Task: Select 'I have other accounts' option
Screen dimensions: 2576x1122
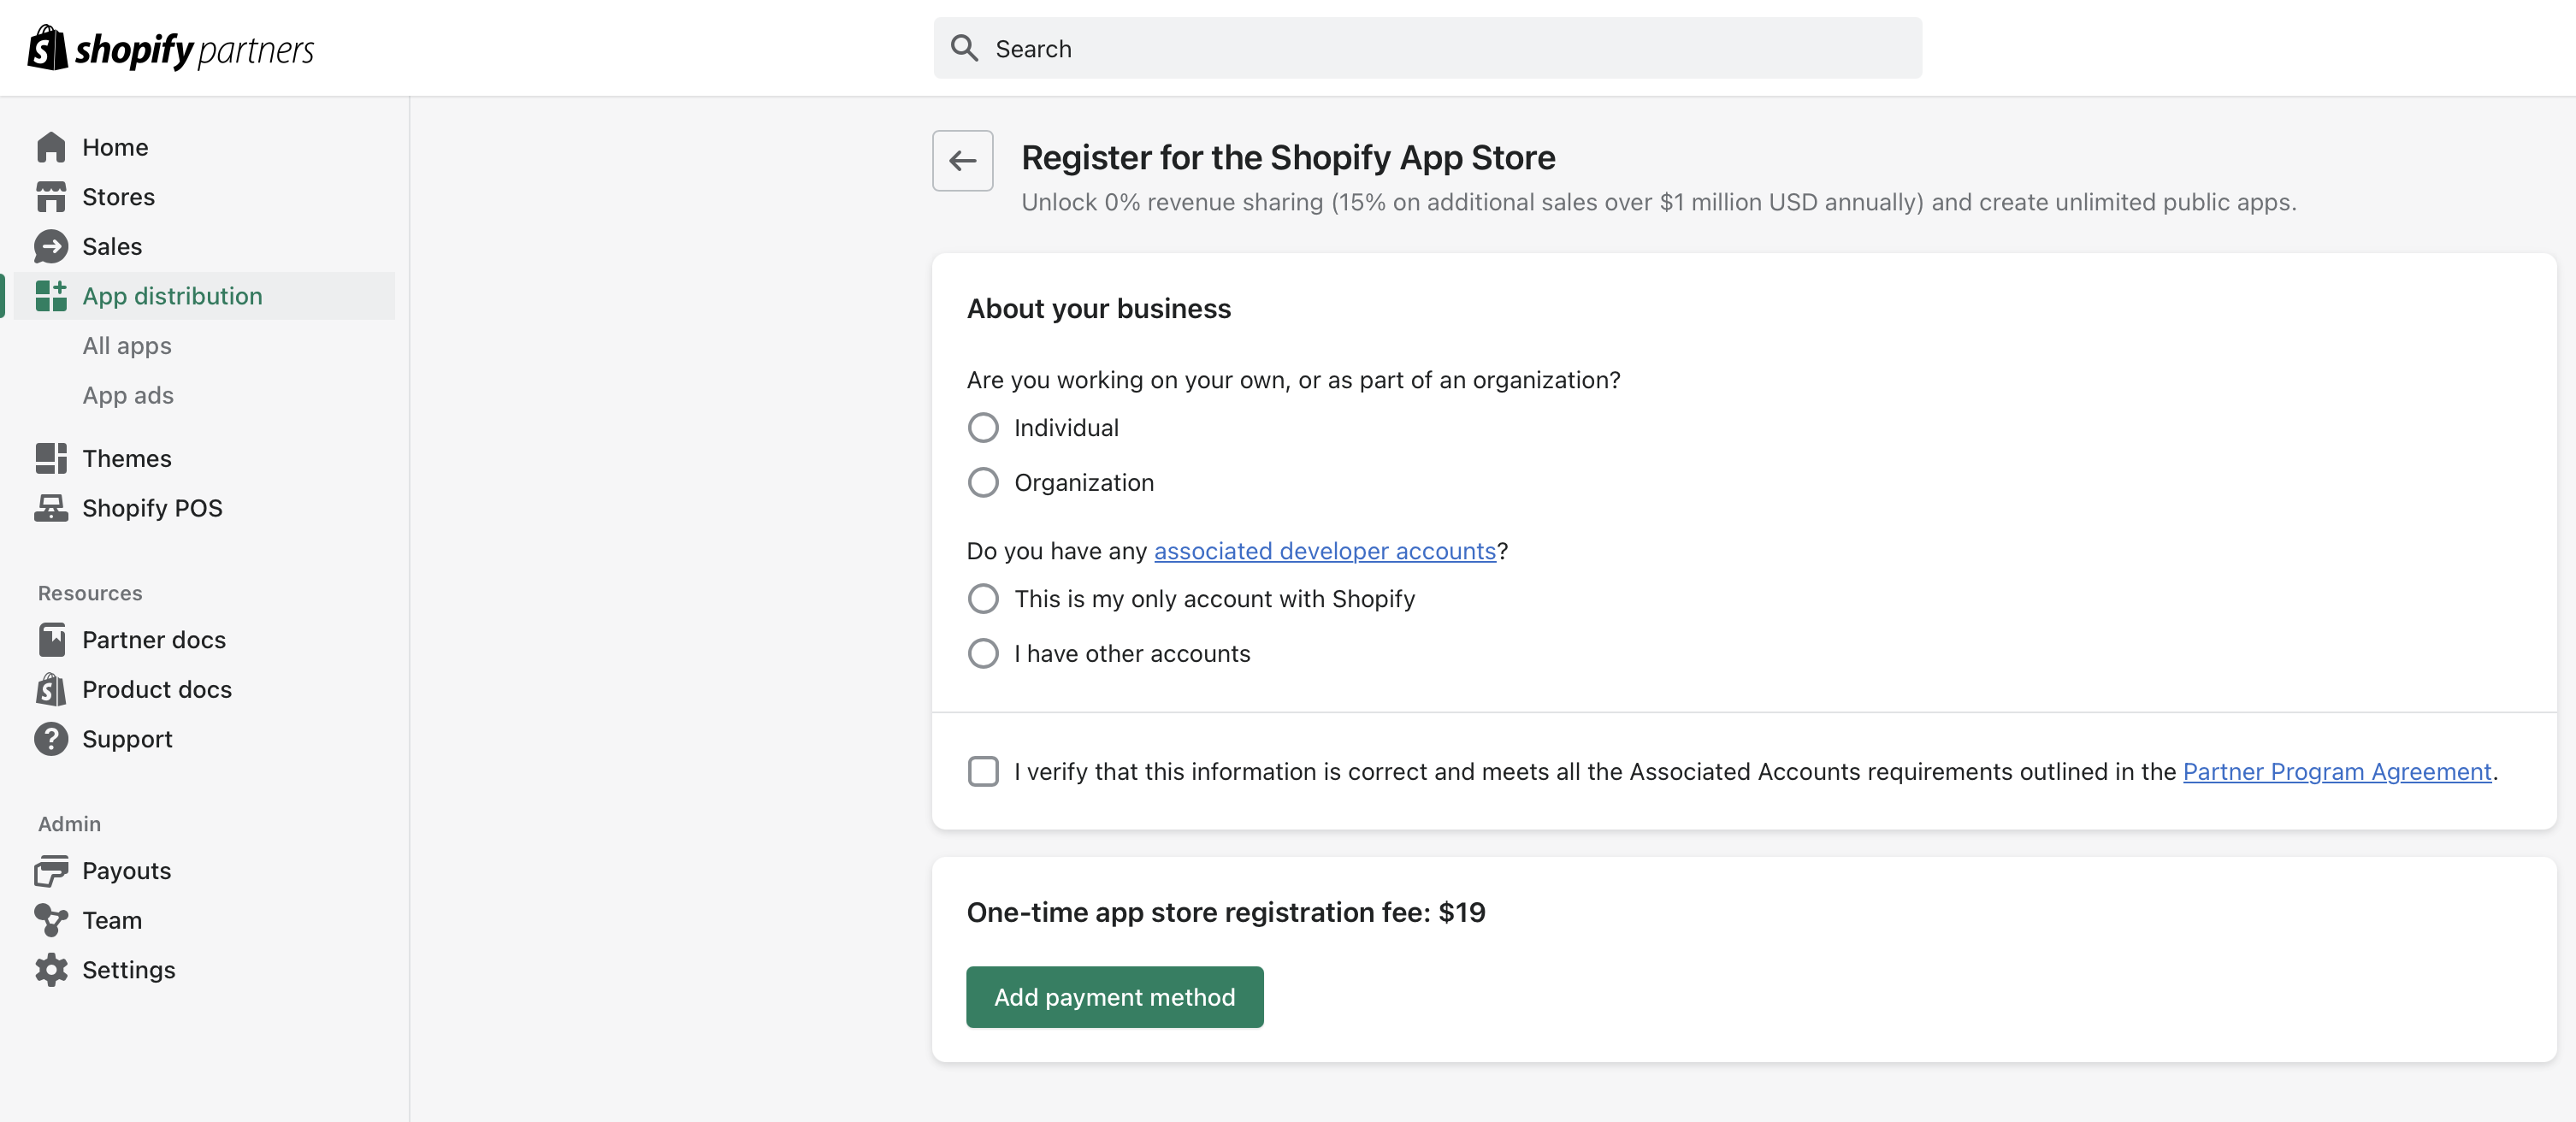Action: [983, 654]
